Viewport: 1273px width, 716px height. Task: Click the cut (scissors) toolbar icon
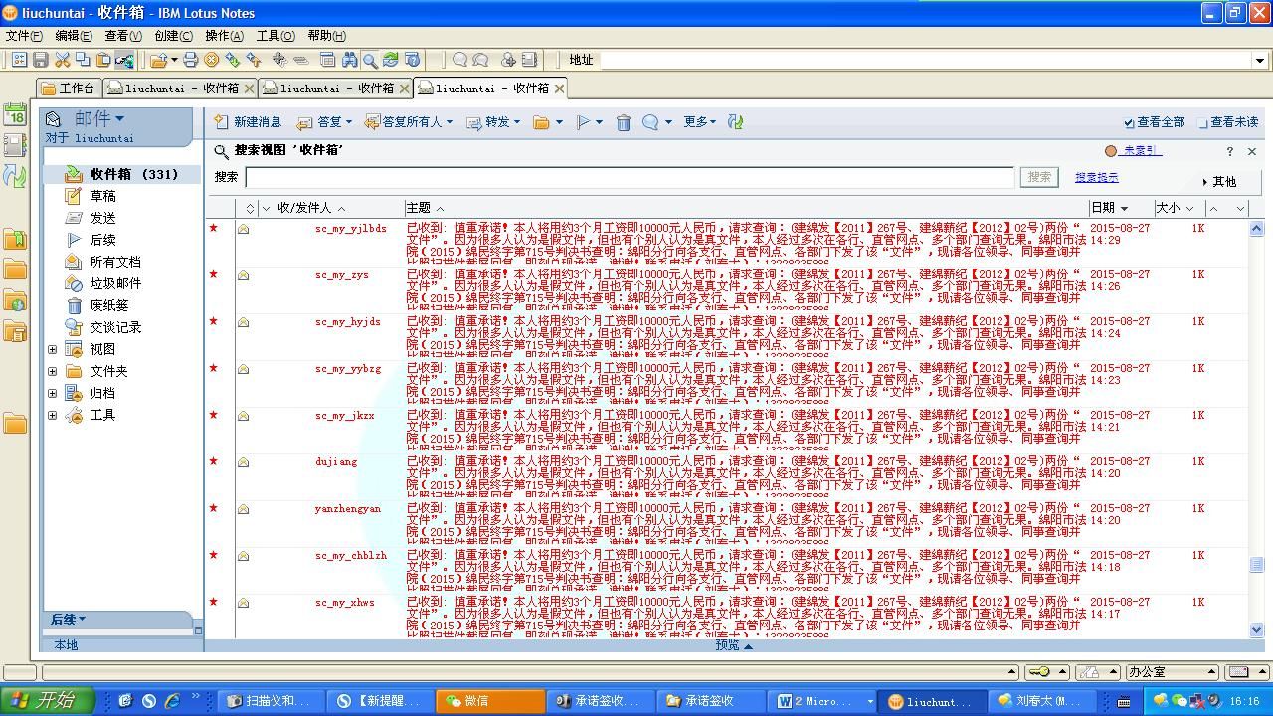pos(62,60)
